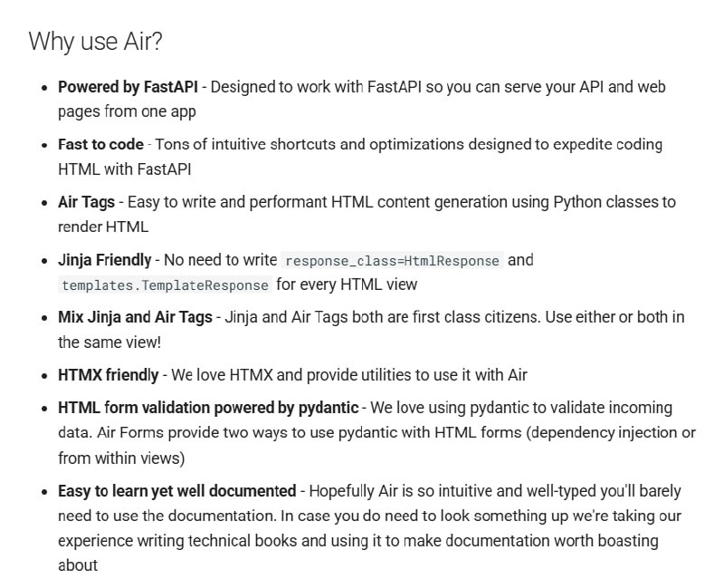Click "HTML form validation powered by pydantic" bold text
Image resolution: width=724 pixels, height=579 pixels.
coord(208,408)
